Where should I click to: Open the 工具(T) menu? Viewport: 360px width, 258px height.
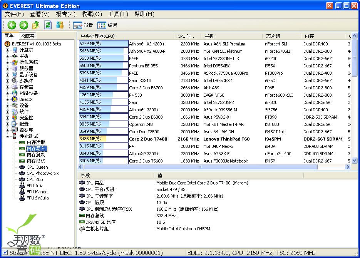coord(118,14)
